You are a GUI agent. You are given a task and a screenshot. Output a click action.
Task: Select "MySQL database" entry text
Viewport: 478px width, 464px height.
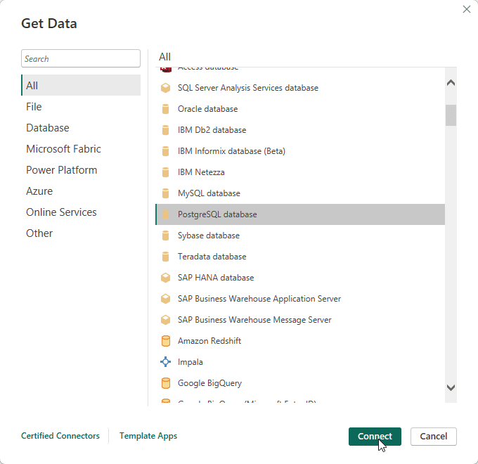pos(209,193)
